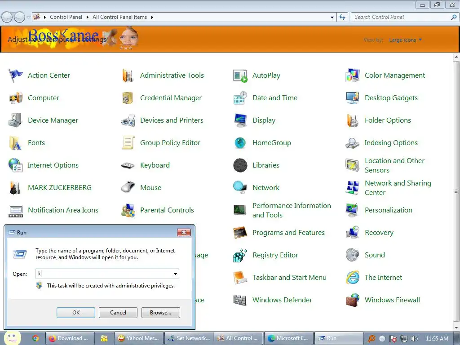Open the Administrative Tools icon
The width and height of the screenshot is (460, 345).
128,75
